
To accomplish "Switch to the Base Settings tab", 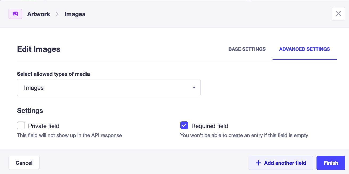I will [x=247, y=49].
